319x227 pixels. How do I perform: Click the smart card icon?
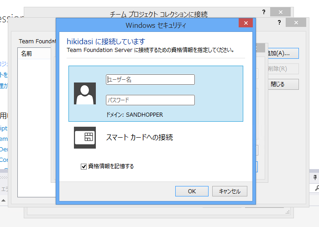pyautogui.click(x=85, y=138)
